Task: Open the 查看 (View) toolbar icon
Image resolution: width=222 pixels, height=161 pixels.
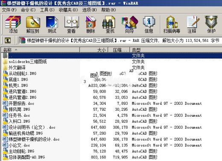Action: pos(71,24)
